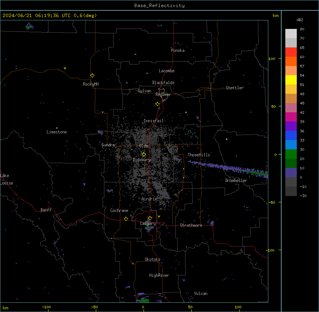Click the Airdrie label
The width and height of the screenshot is (319, 312).
coord(150,199)
